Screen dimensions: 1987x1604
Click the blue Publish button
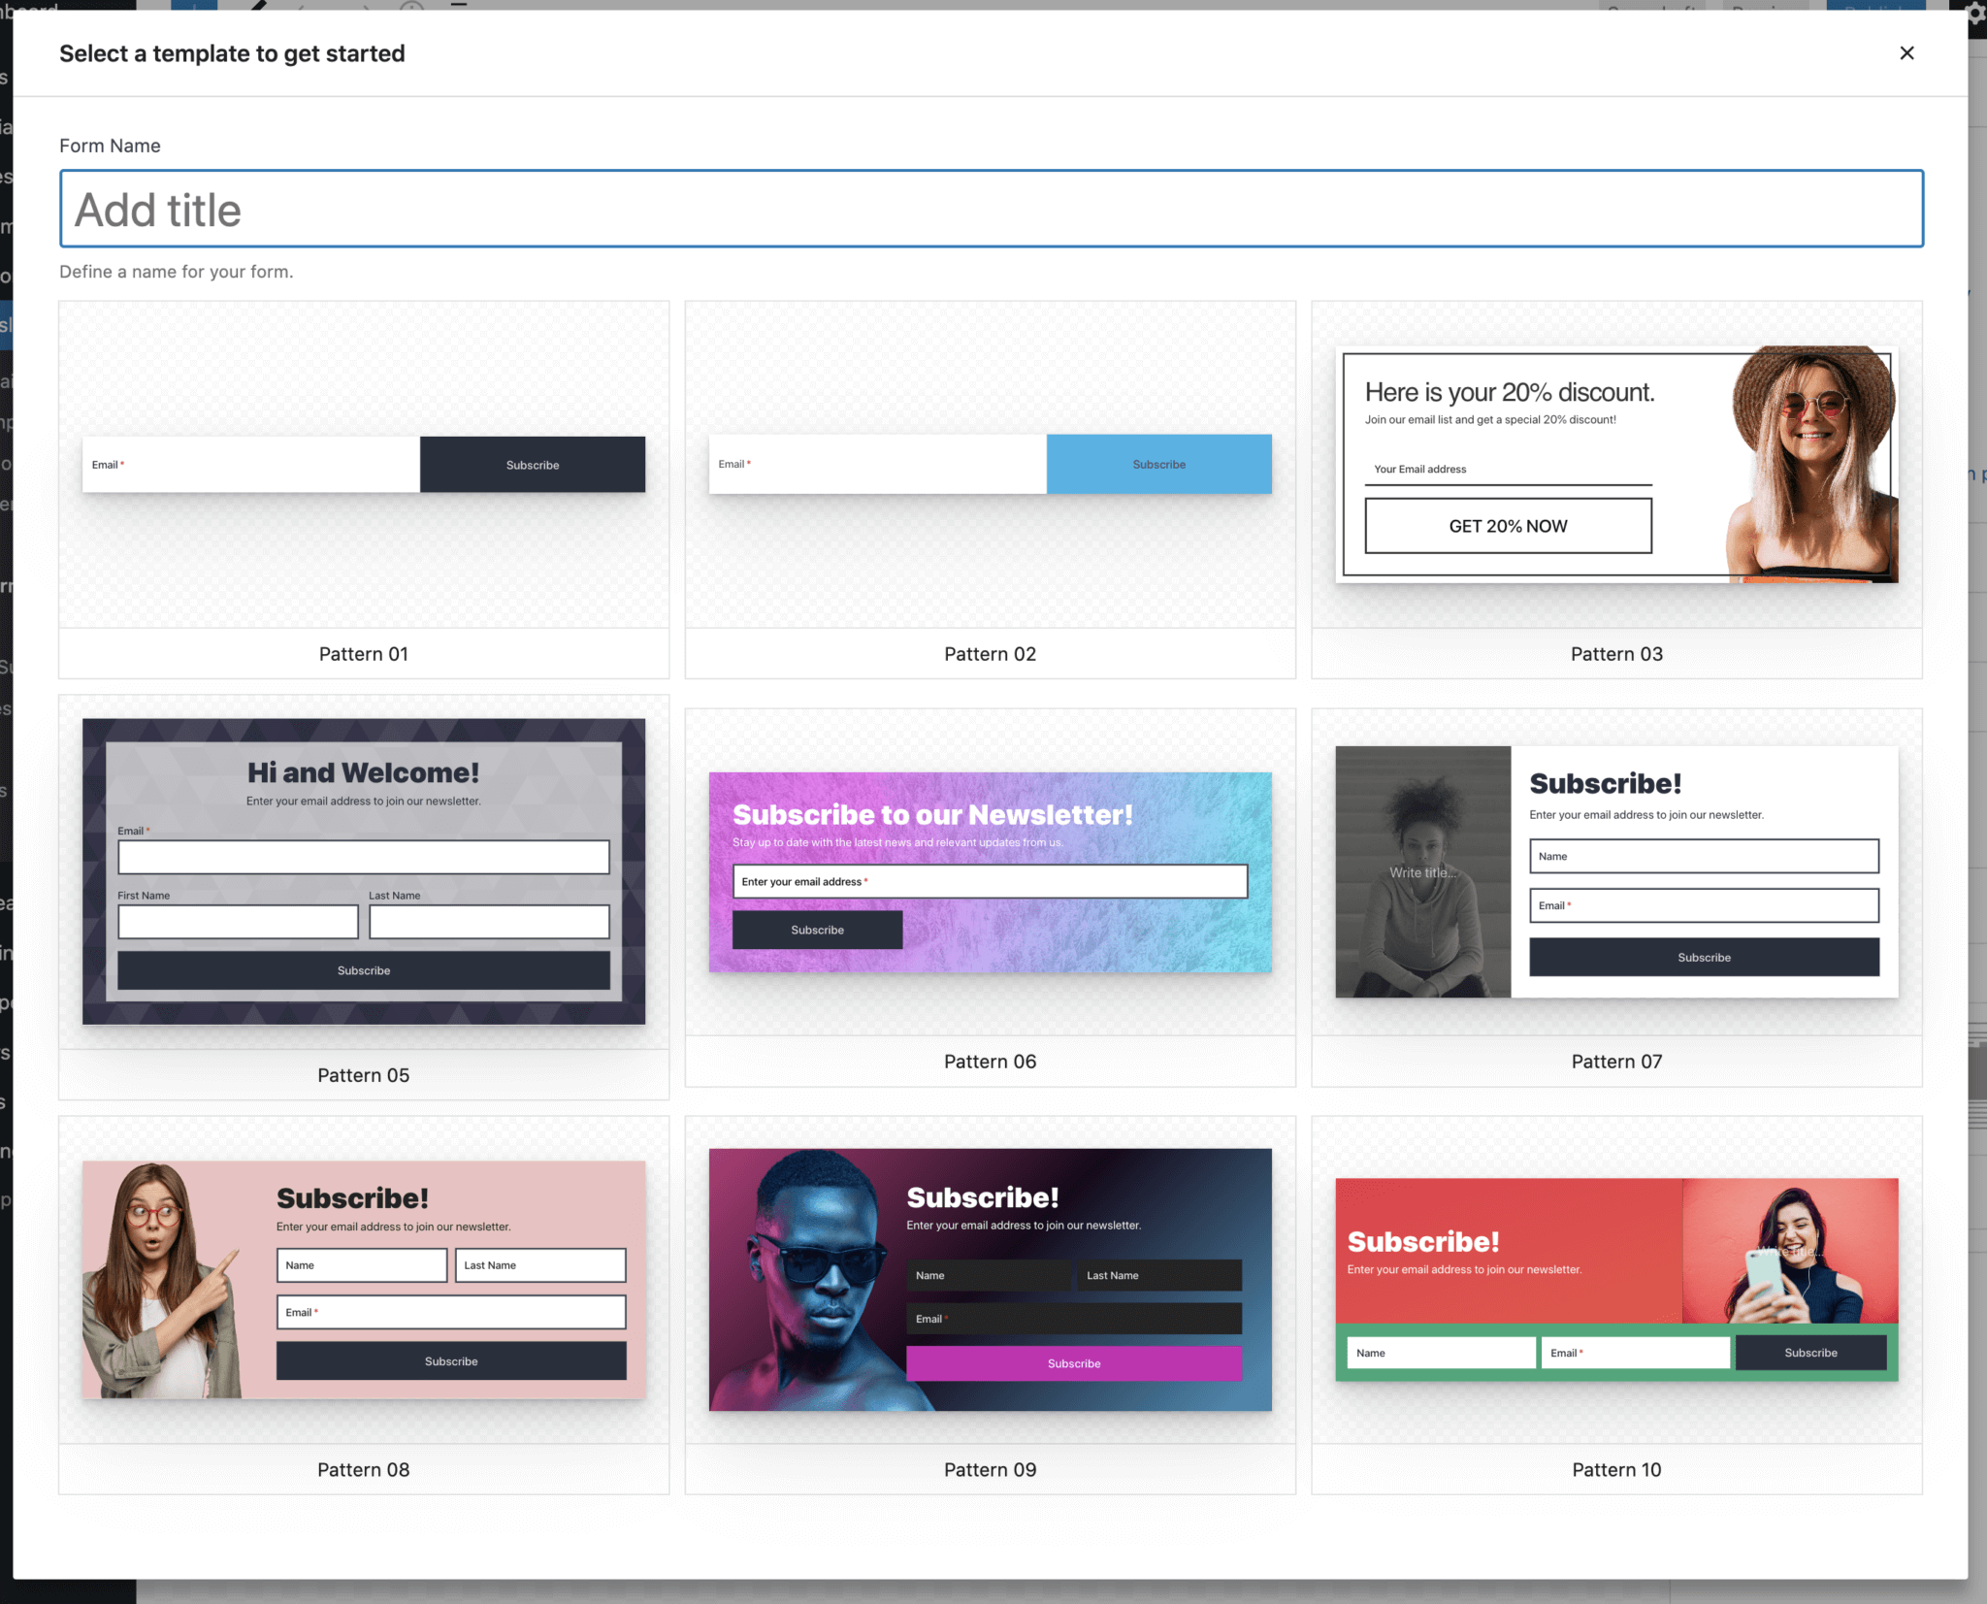1876,10
